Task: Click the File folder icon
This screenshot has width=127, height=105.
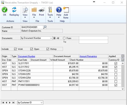Action: 34,10
